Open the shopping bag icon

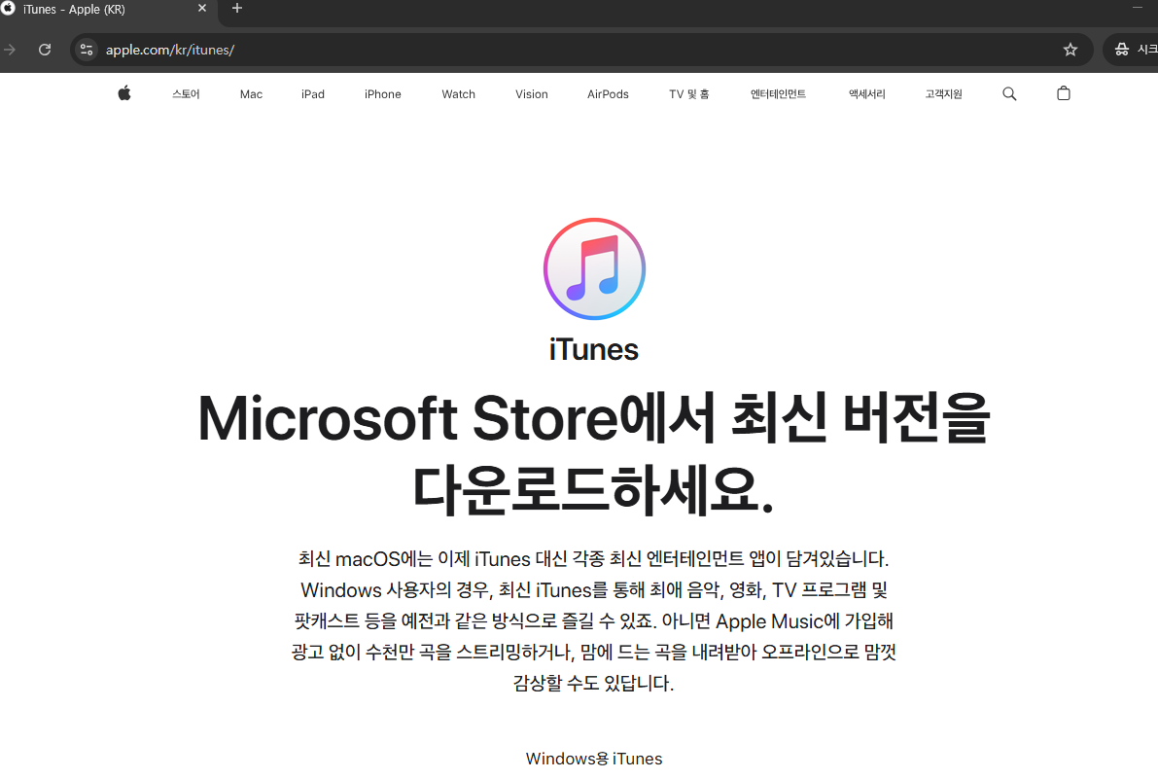pyautogui.click(x=1064, y=93)
